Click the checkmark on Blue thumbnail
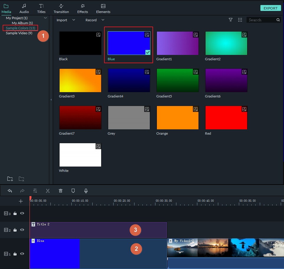Image resolution: width=284 pixels, height=269 pixels. point(148,52)
